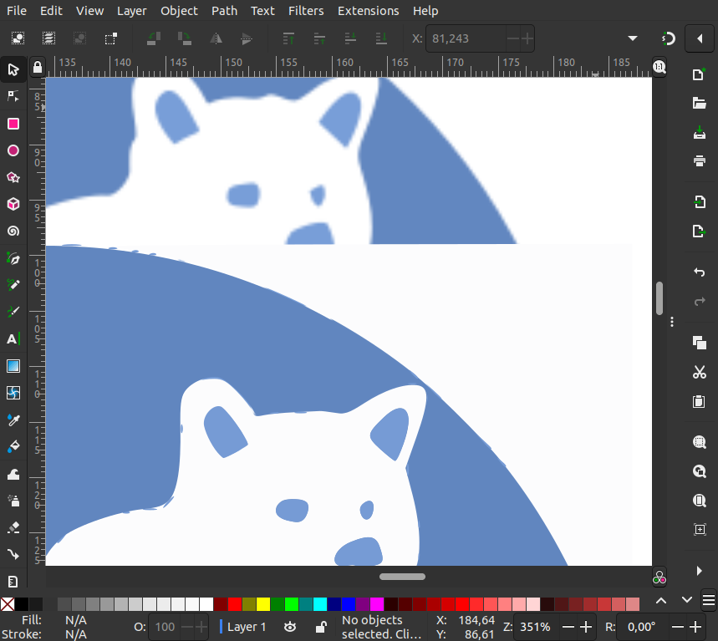Screen dimensions: 718x641
Task: Select the Tweak tool
Action: [x=13, y=474]
